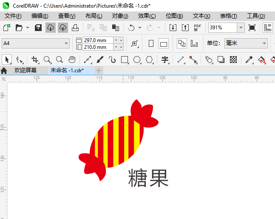The image size is (275, 219).
Task: Click the page height 210.0 mm field
Action: tap(98, 47)
